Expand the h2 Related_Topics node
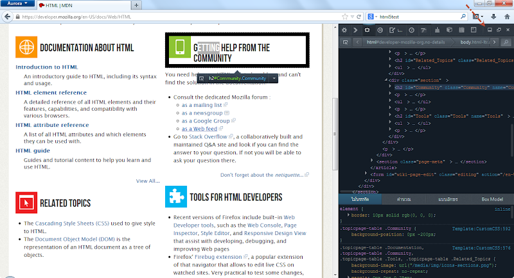This screenshot has width=514, height=278. pyautogui.click(x=390, y=60)
